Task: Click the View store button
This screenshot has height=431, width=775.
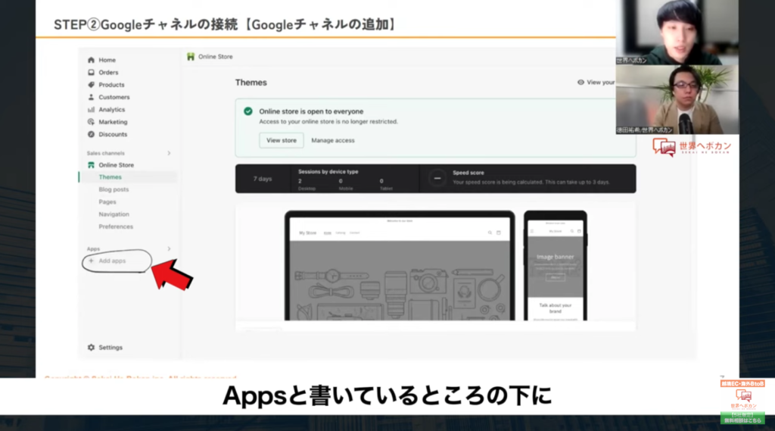Action: point(282,140)
